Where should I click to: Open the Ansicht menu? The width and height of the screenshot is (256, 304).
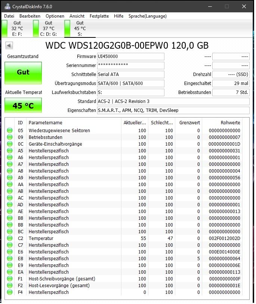point(77,16)
